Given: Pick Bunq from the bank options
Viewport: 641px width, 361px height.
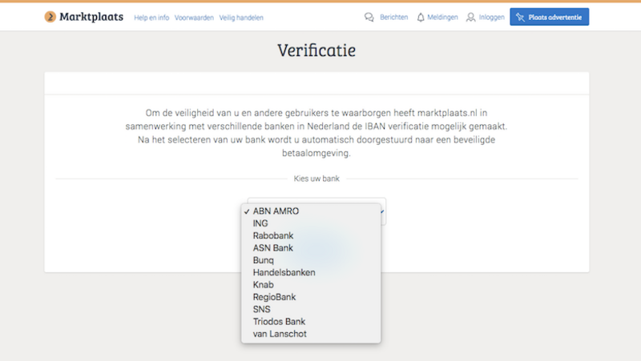Looking at the screenshot, I should pos(311,260).
